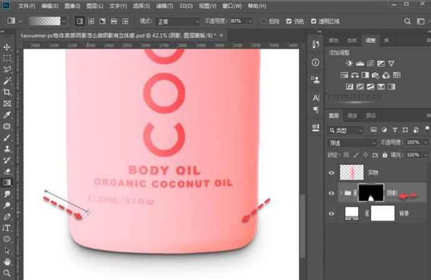Viewport: 431px width, 280px height.
Task: Select the 阴影 group layer mask thumbnail
Action: click(x=371, y=193)
